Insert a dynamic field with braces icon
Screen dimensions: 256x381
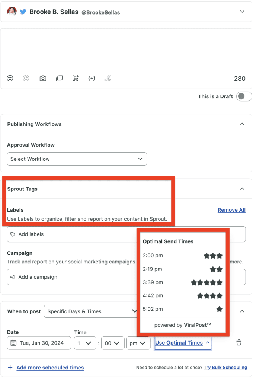point(92,78)
